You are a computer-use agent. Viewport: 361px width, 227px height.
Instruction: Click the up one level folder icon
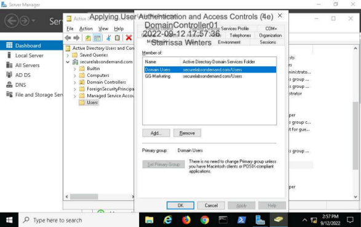tap(88, 38)
